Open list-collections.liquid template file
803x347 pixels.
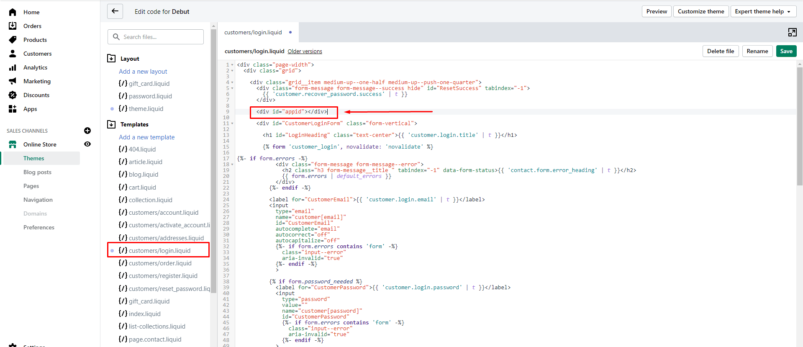click(x=152, y=326)
